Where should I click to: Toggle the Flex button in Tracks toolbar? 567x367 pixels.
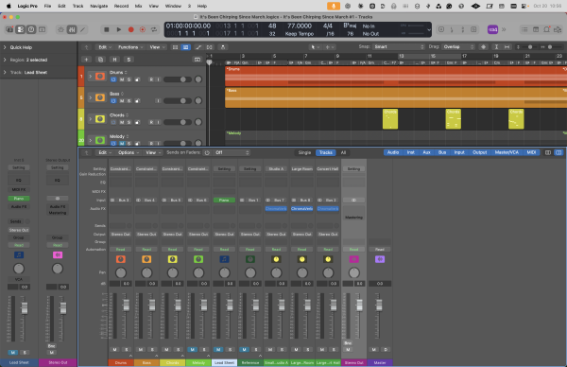click(x=210, y=47)
